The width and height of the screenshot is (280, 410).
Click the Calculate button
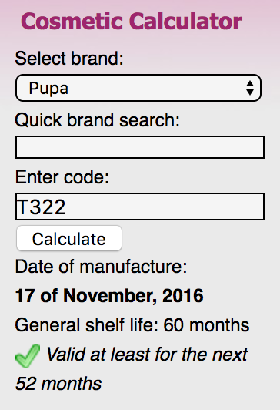pos(69,238)
